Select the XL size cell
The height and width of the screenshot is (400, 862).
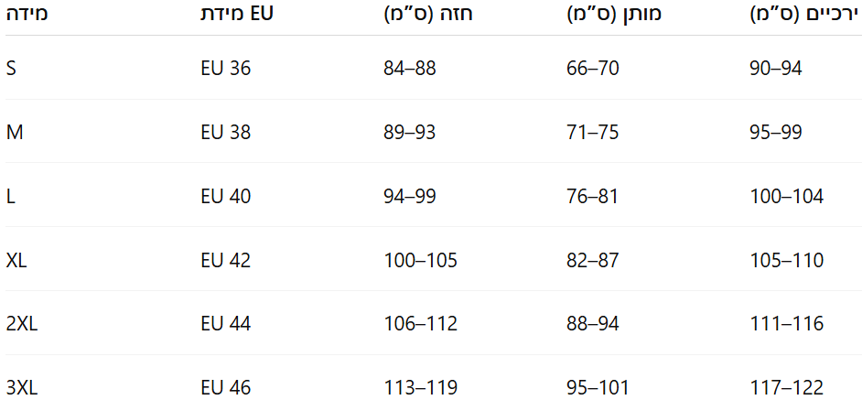click(x=16, y=260)
